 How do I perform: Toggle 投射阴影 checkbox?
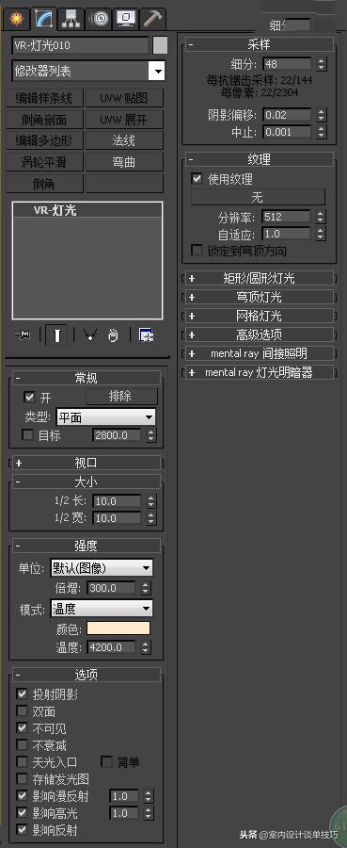23,693
